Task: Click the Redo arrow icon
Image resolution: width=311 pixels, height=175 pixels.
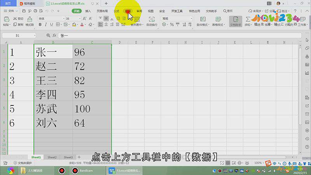Action: [x=52, y=11]
